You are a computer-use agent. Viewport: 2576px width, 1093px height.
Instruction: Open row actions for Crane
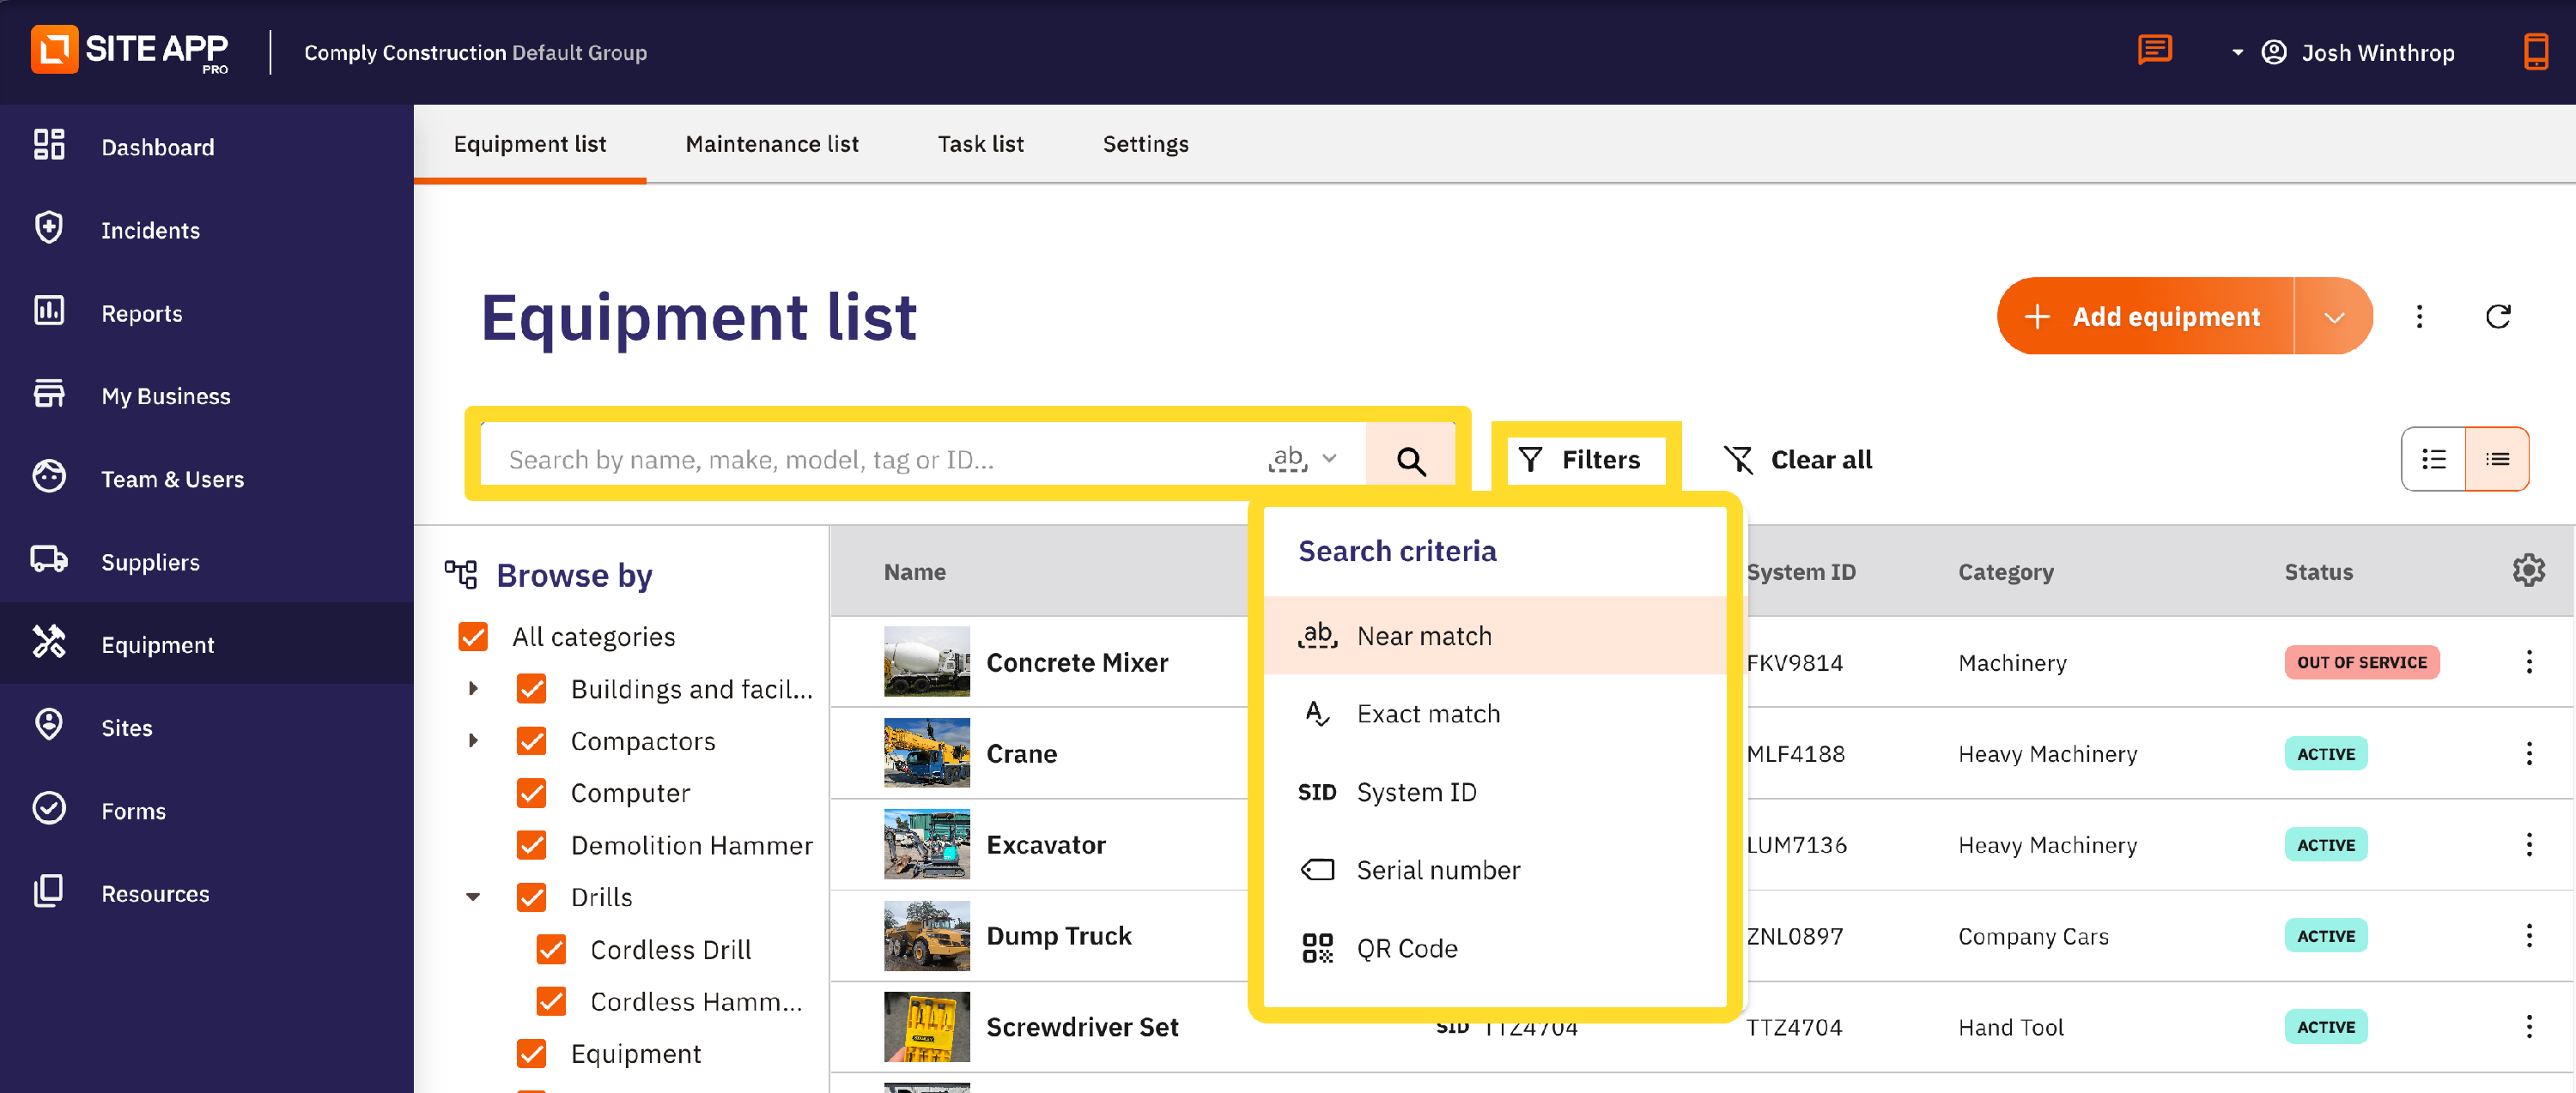click(x=2529, y=753)
